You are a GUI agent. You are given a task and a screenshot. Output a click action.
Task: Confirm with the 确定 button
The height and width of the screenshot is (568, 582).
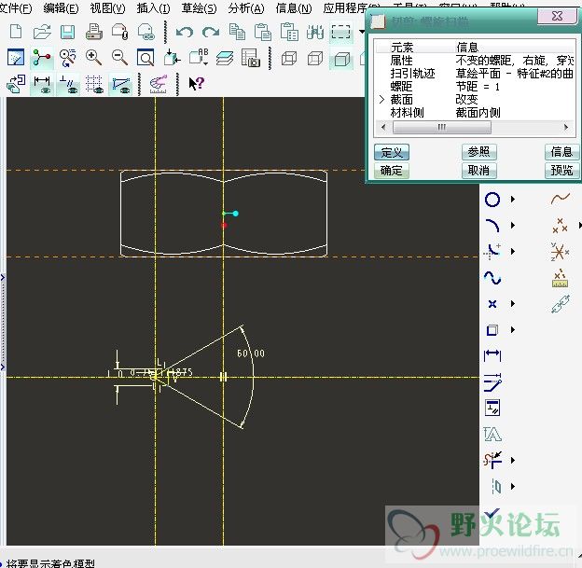[x=392, y=171]
